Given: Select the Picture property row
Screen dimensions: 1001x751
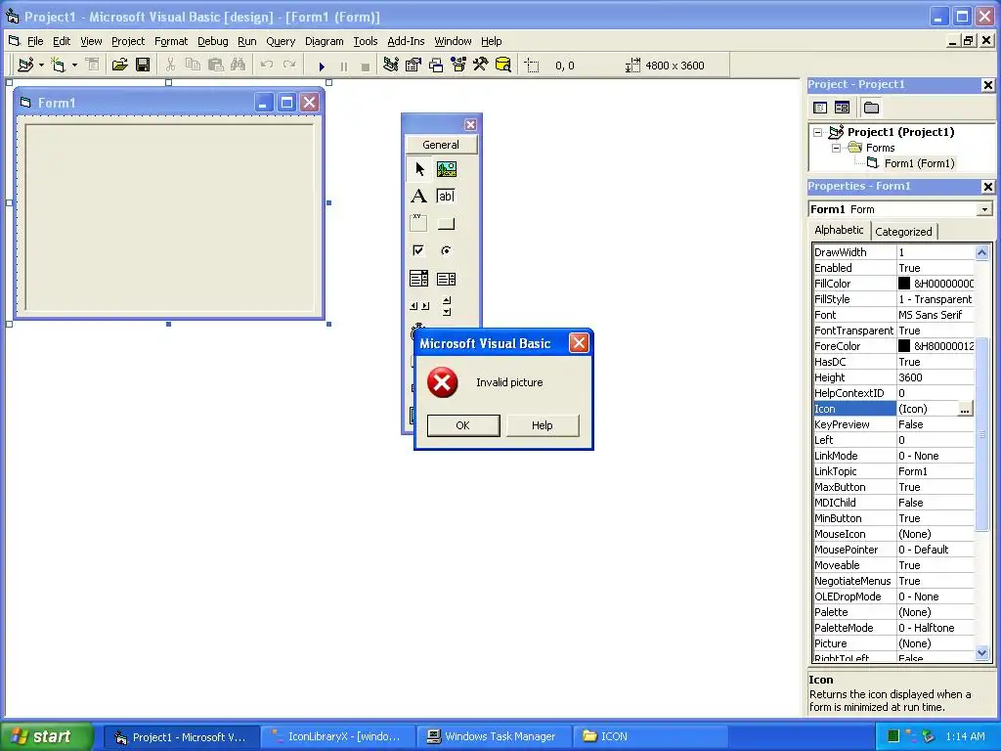Looking at the screenshot, I should 893,643.
